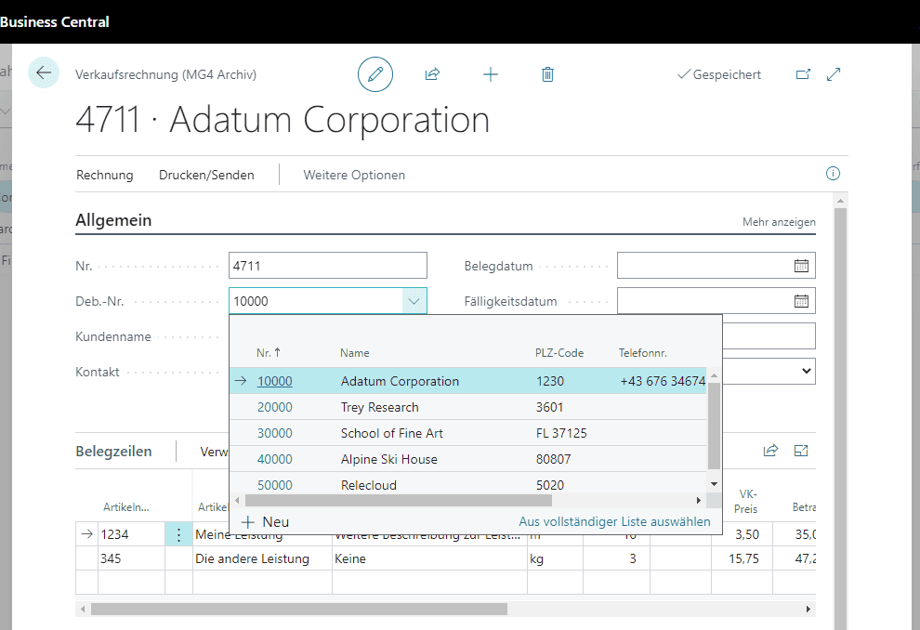Screen dimensions: 920x630
Task: Click the back arrow button
Action: coord(44,72)
